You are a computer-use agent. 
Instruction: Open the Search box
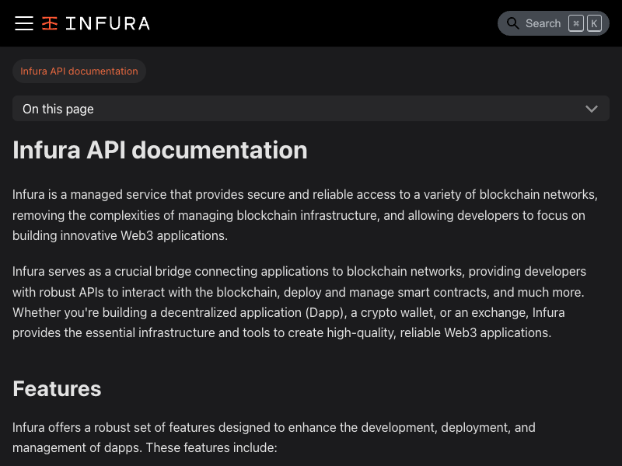(553, 23)
